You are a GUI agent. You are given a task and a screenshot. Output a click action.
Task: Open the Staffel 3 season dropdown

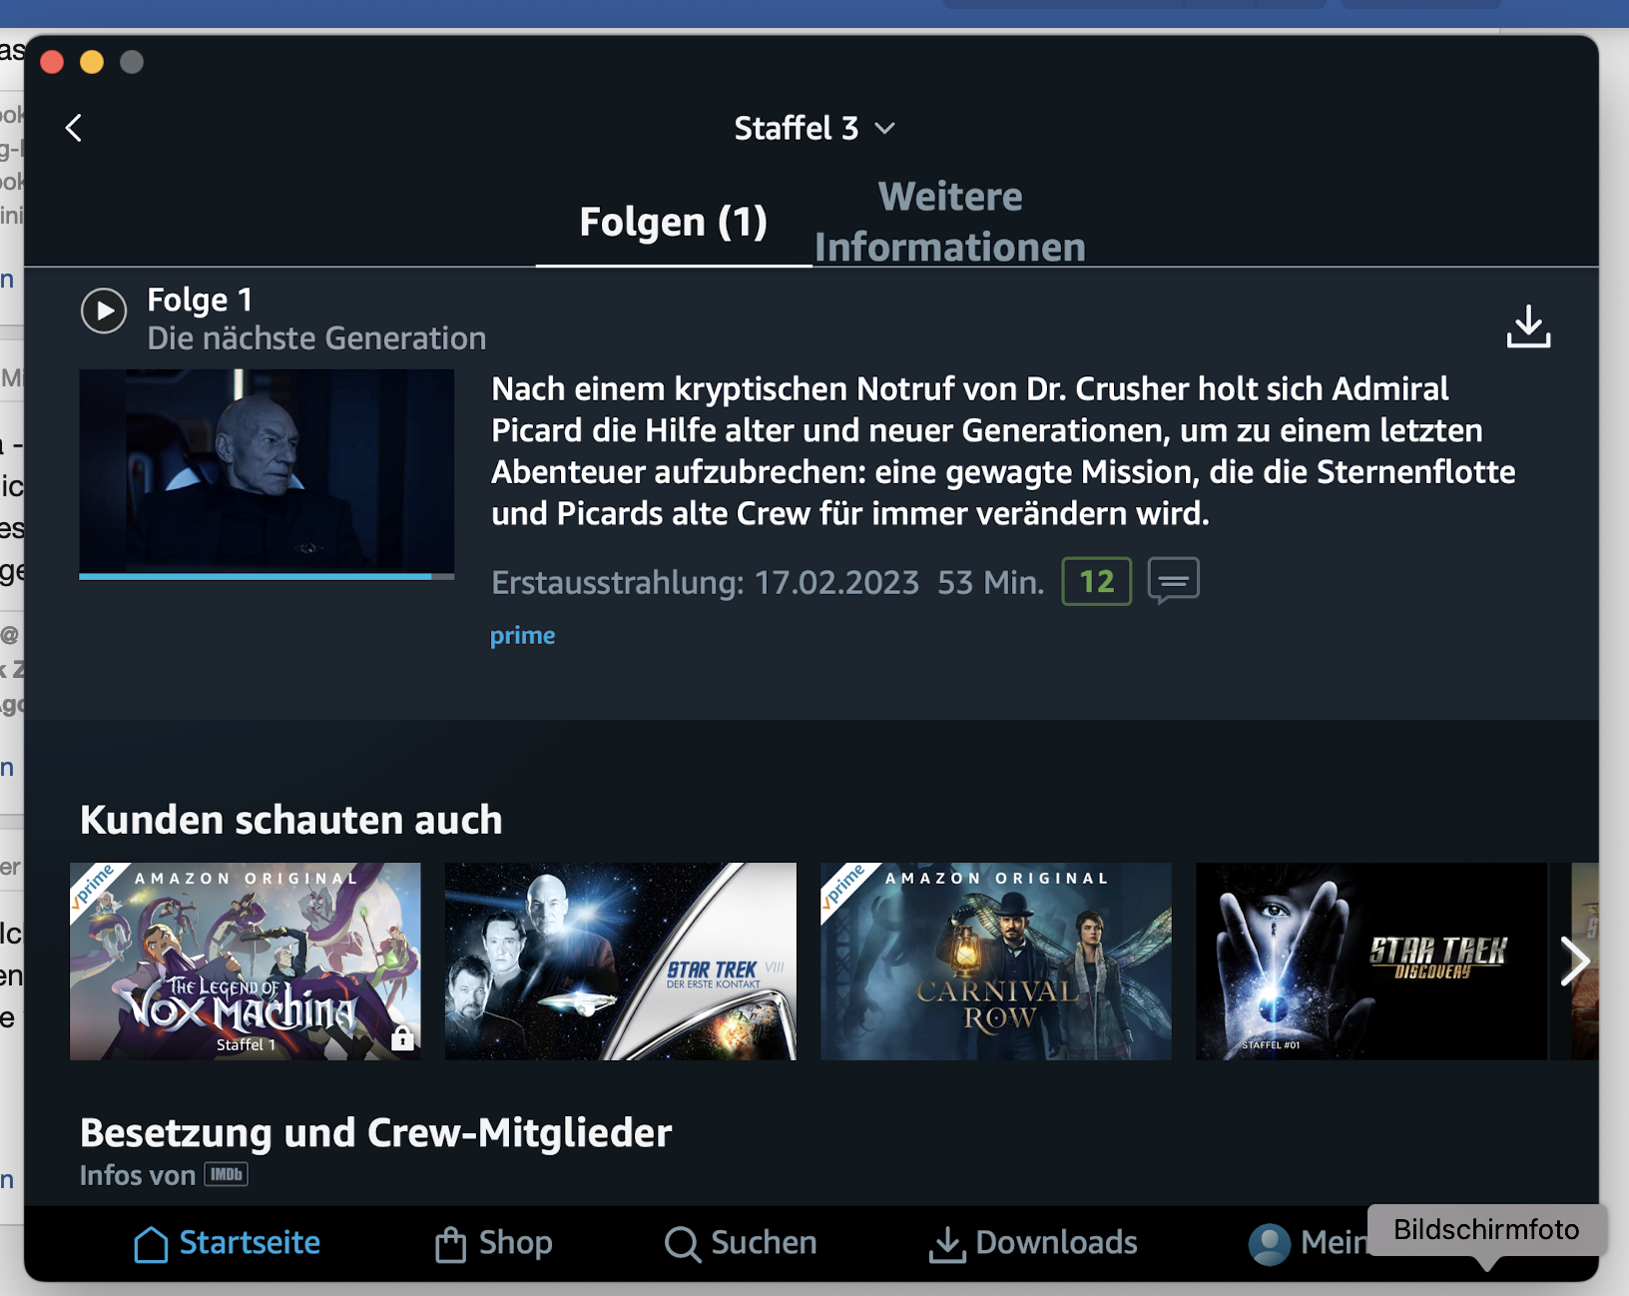click(x=814, y=128)
